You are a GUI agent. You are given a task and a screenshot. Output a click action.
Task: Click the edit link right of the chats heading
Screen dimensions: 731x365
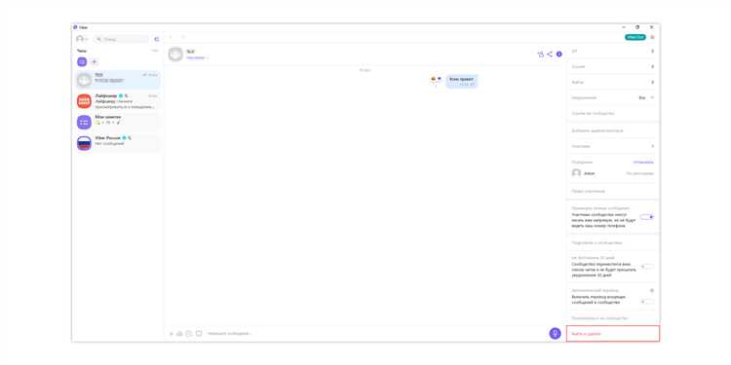click(x=155, y=51)
